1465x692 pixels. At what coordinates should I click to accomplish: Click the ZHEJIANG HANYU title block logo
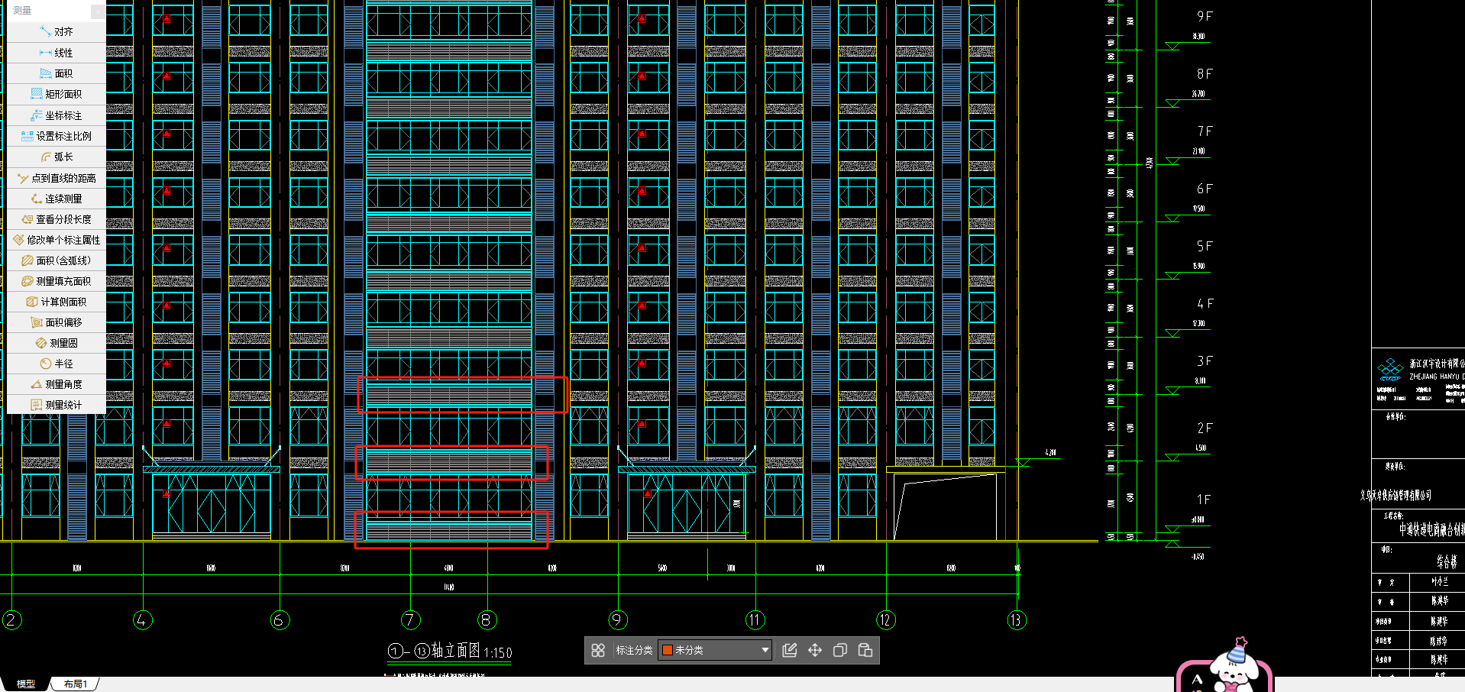point(1390,370)
